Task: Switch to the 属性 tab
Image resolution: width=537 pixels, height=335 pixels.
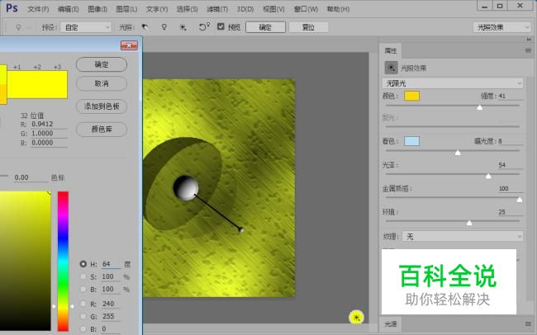Action: click(391, 50)
